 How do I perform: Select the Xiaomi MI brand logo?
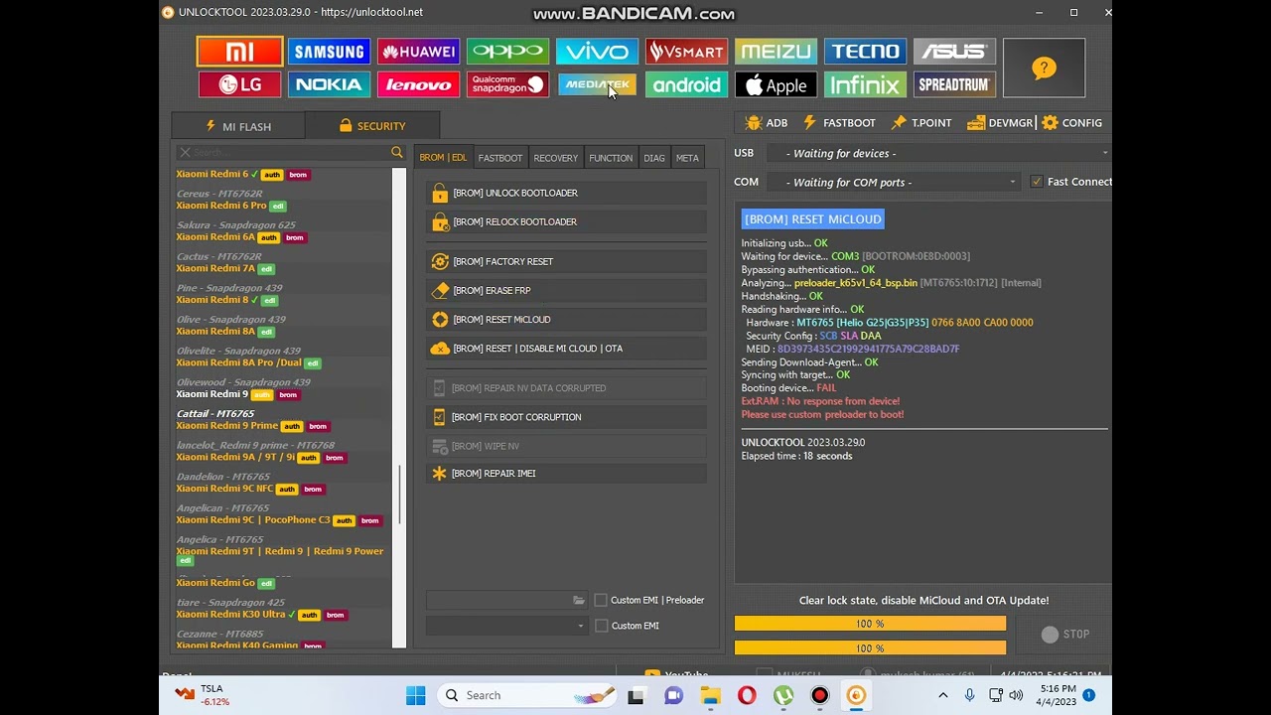point(239,52)
